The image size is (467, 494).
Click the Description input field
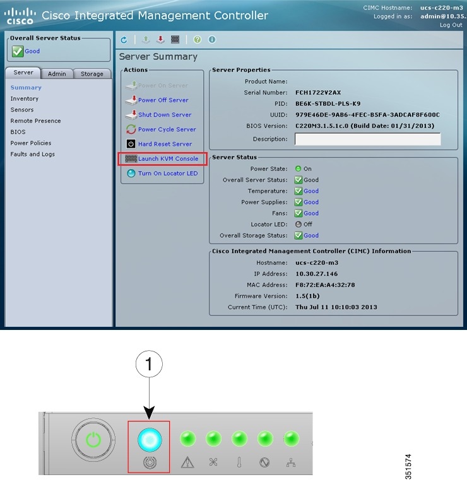[x=367, y=139]
